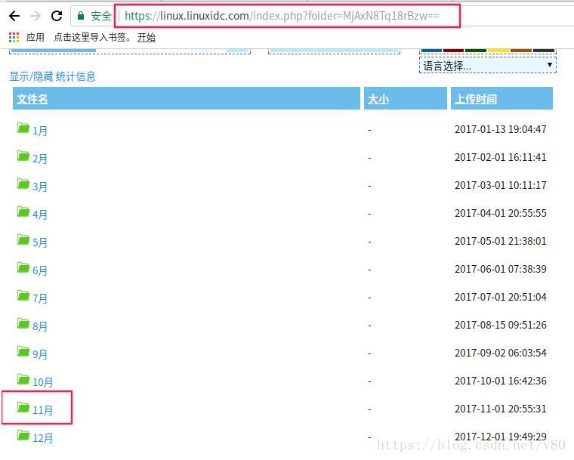Click timestamp 2017-11-01 20:55:31
Image resolution: width=574 pixels, height=460 pixels.
coord(501,409)
